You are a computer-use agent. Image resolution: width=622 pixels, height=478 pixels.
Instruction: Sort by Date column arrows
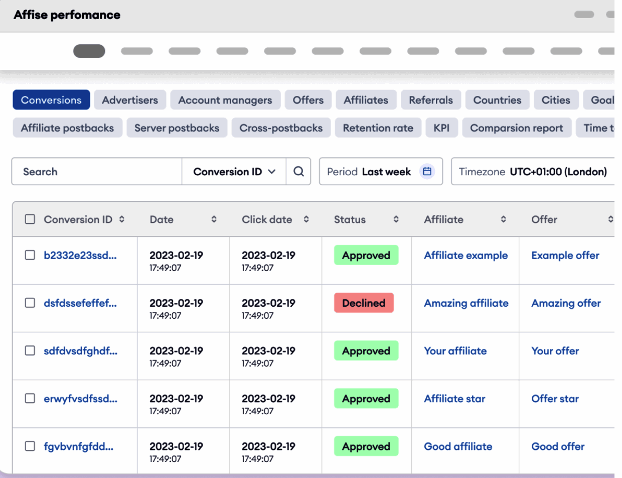(214, 219)
